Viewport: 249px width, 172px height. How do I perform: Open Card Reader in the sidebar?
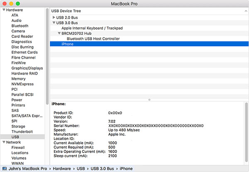[x=22, y=36]
